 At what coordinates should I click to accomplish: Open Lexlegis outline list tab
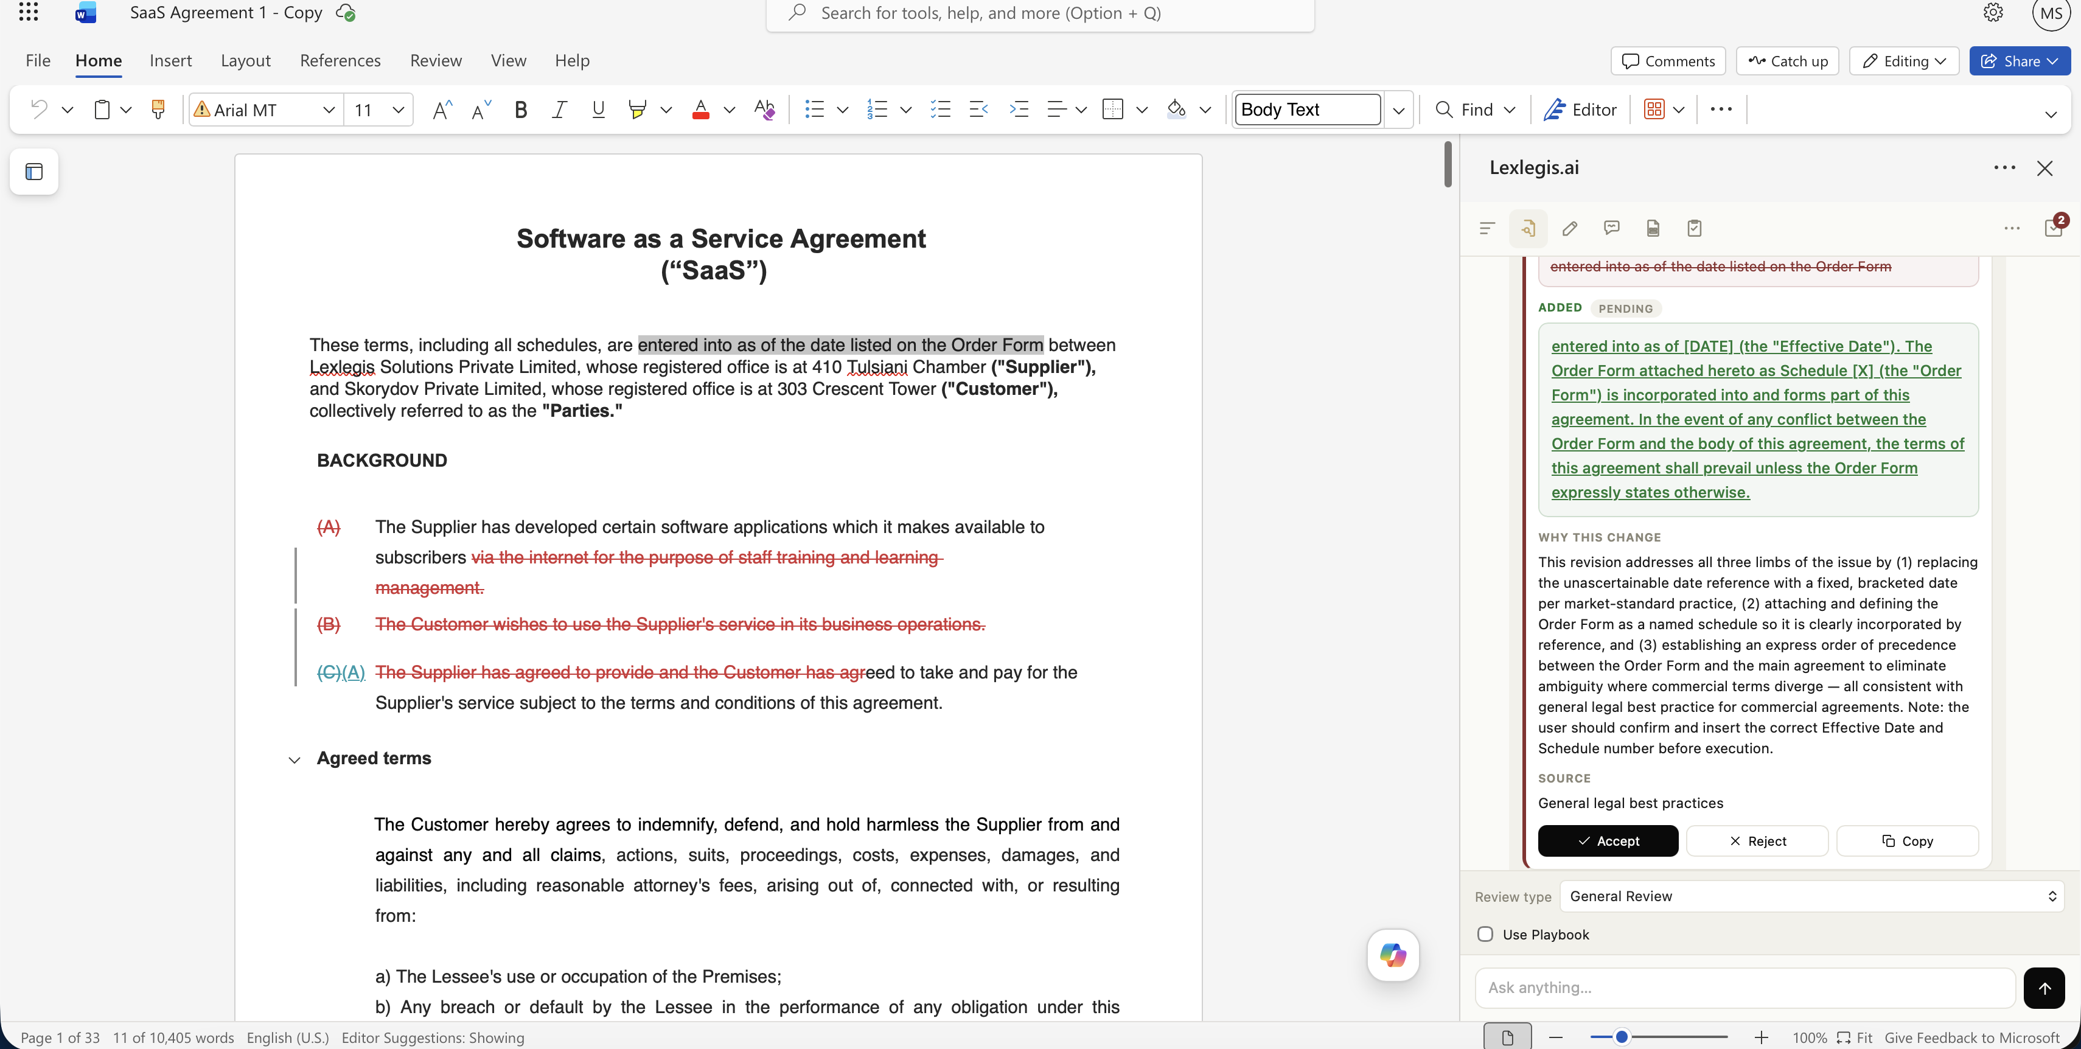point(1487,229)
